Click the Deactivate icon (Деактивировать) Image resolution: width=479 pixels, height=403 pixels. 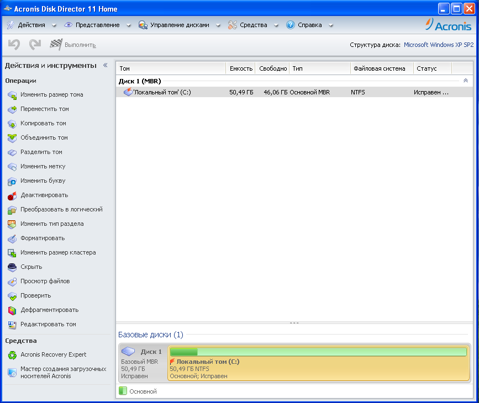[12, 195]
